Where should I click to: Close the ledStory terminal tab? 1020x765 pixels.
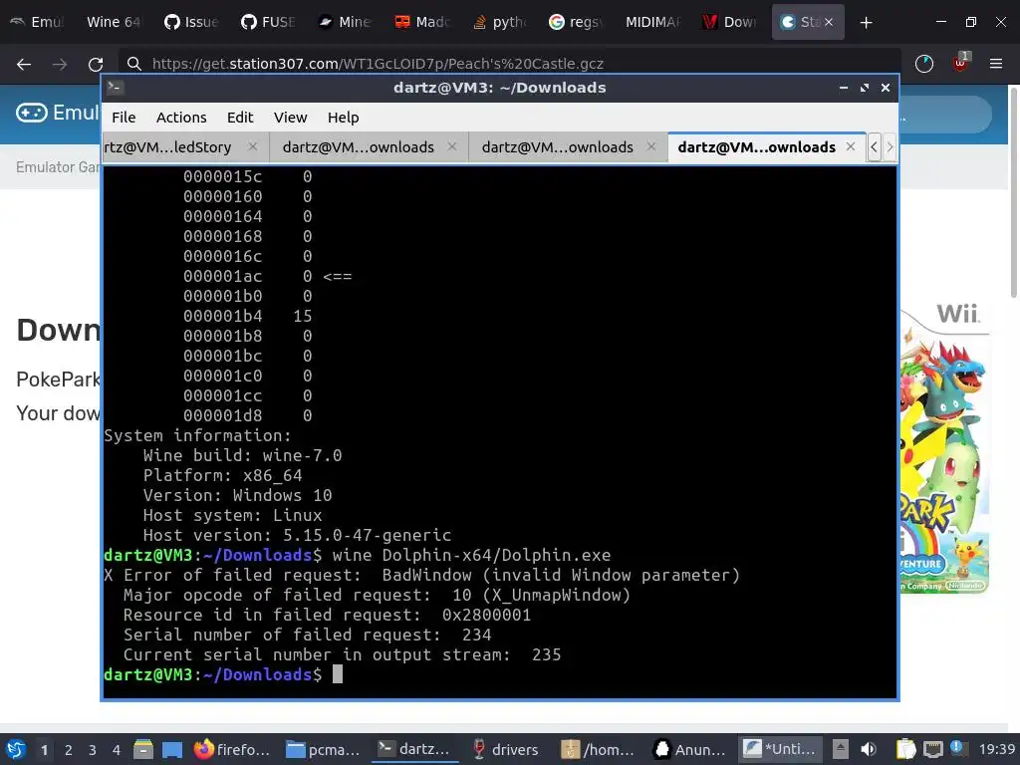pyautogui.click(x=253, y=147)
